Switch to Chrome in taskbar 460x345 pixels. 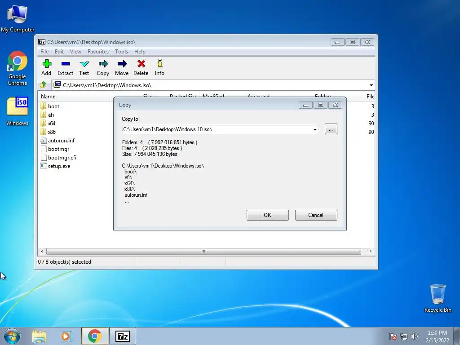click(x=94, y=336)
